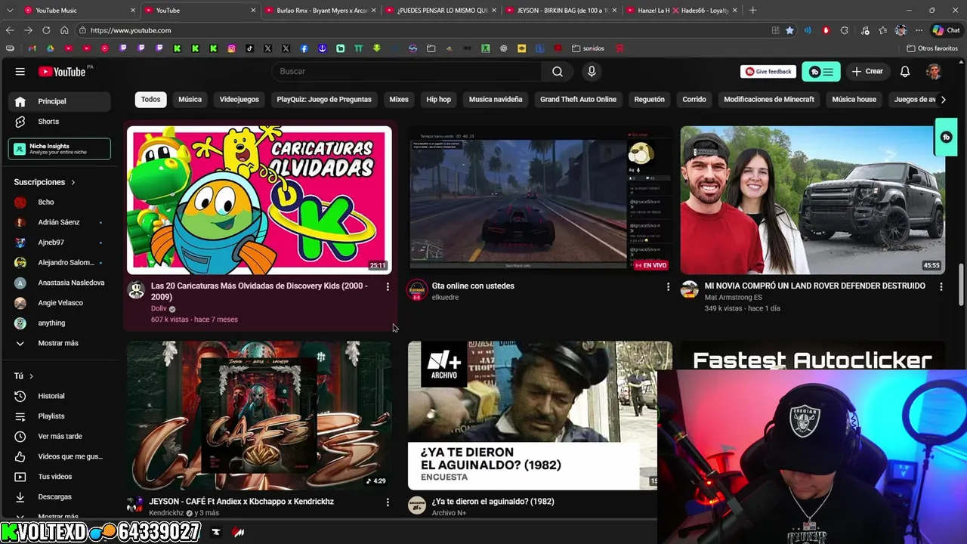This screenshot has height=544, width=967.
Task: Select the Reguetón filter chip
Action: tap(650, 99)
